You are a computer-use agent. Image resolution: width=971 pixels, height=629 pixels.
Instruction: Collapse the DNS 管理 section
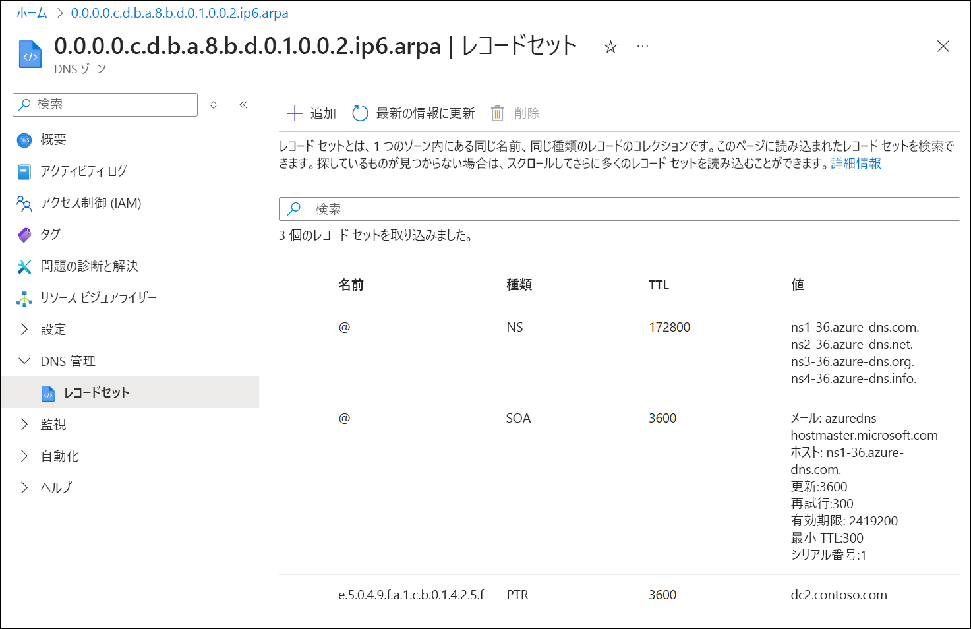click(x=24, y=361)
